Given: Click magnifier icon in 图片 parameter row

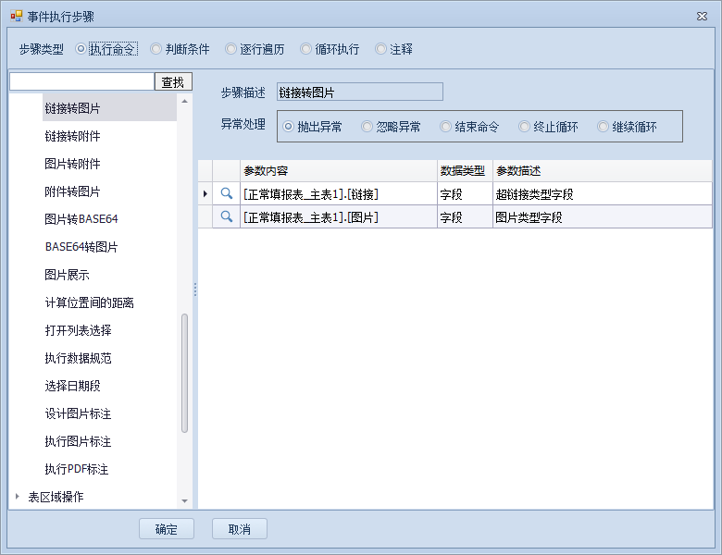Looking at the screenshot, I should pyautogui.click(x=226, y=217).
